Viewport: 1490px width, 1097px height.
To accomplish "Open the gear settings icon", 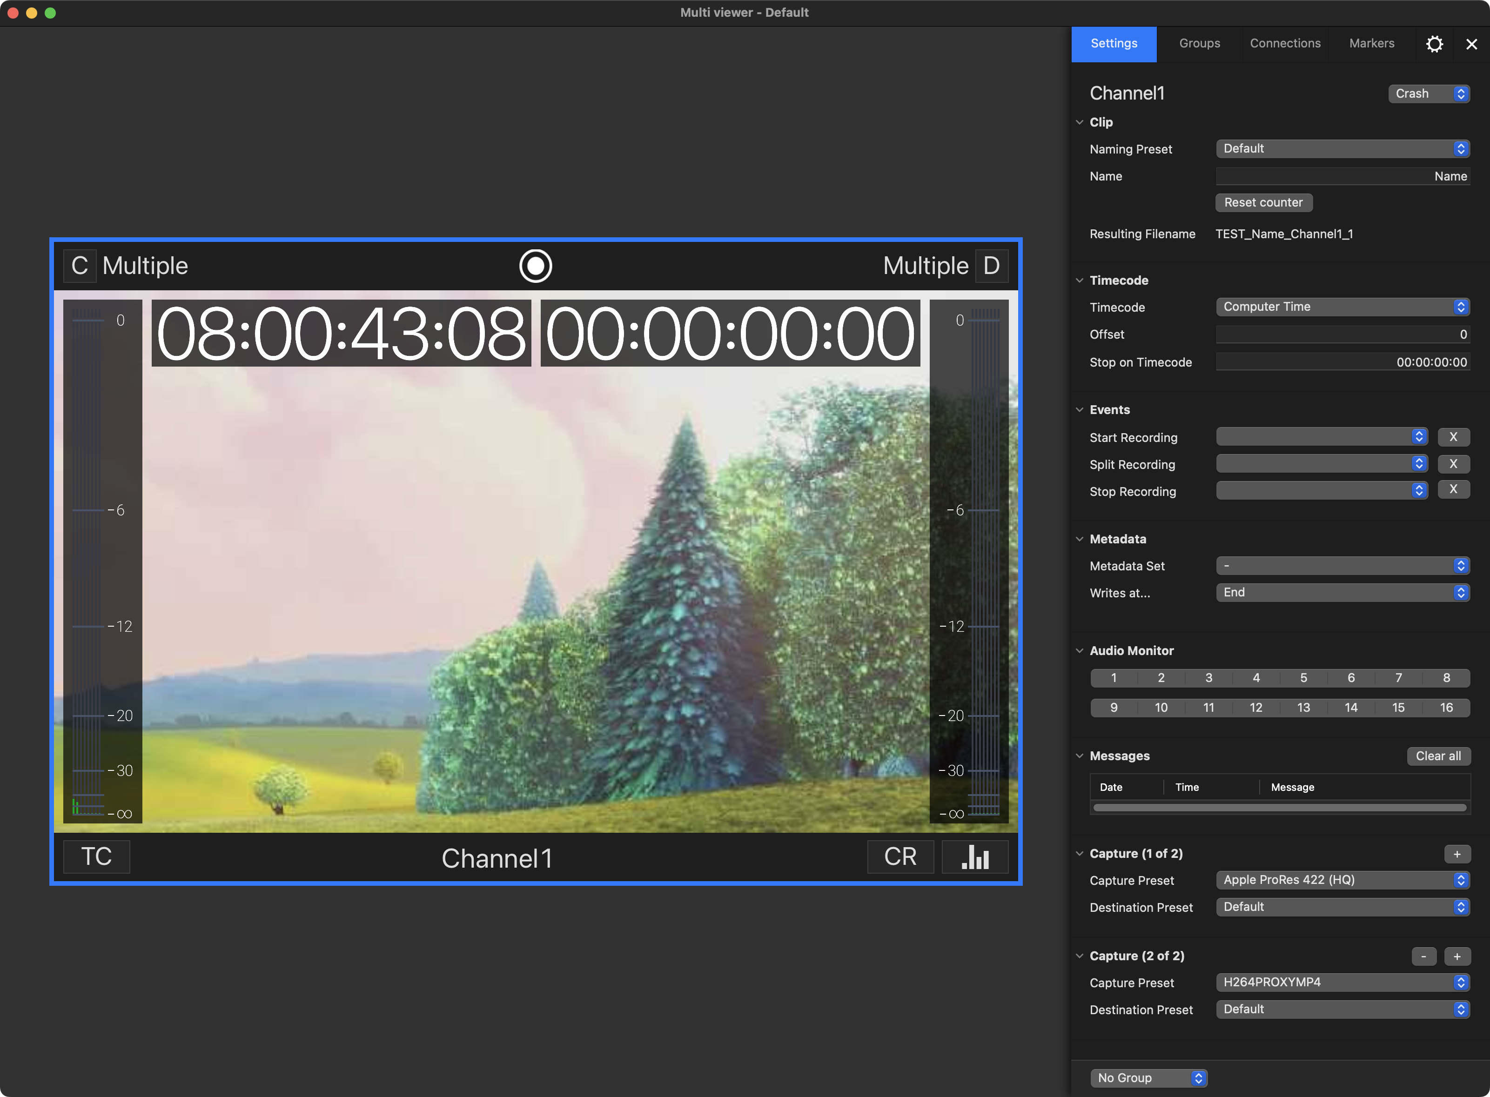I will 1434,44.
